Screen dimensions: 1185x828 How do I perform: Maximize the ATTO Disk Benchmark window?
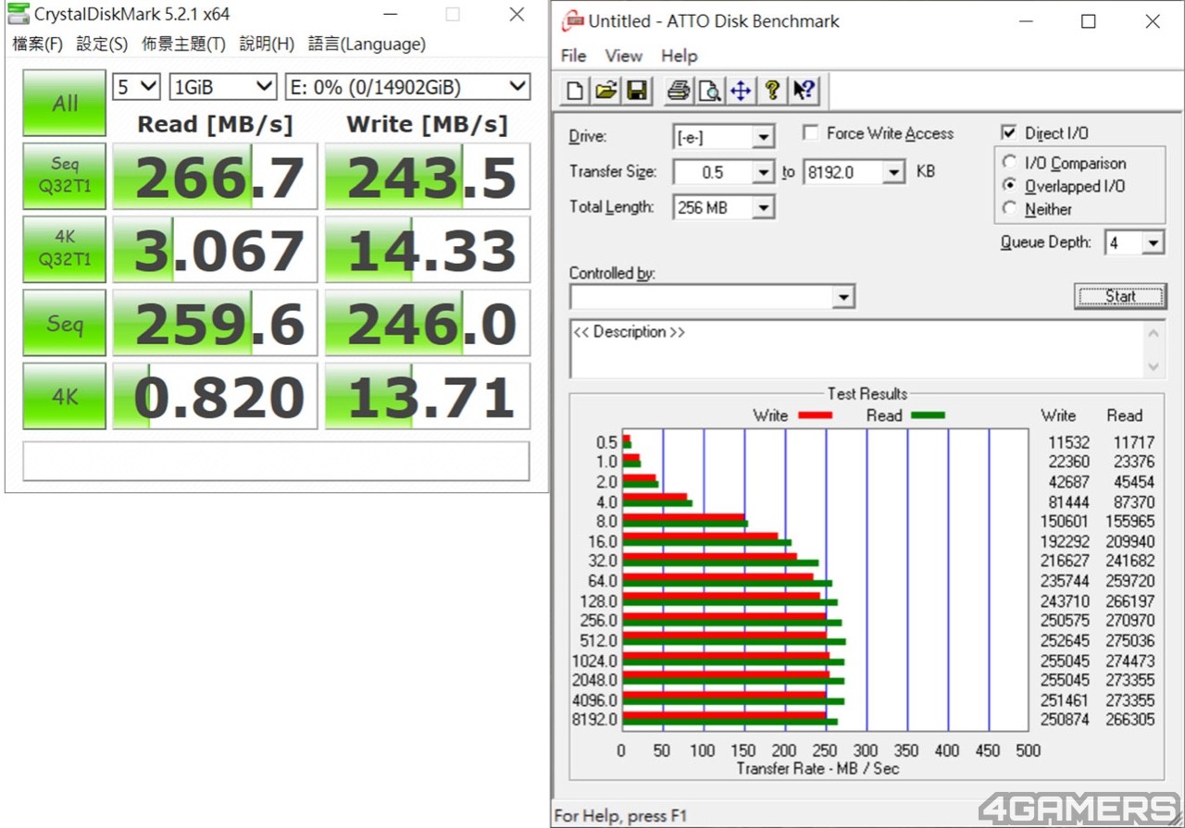(1089, 21)
